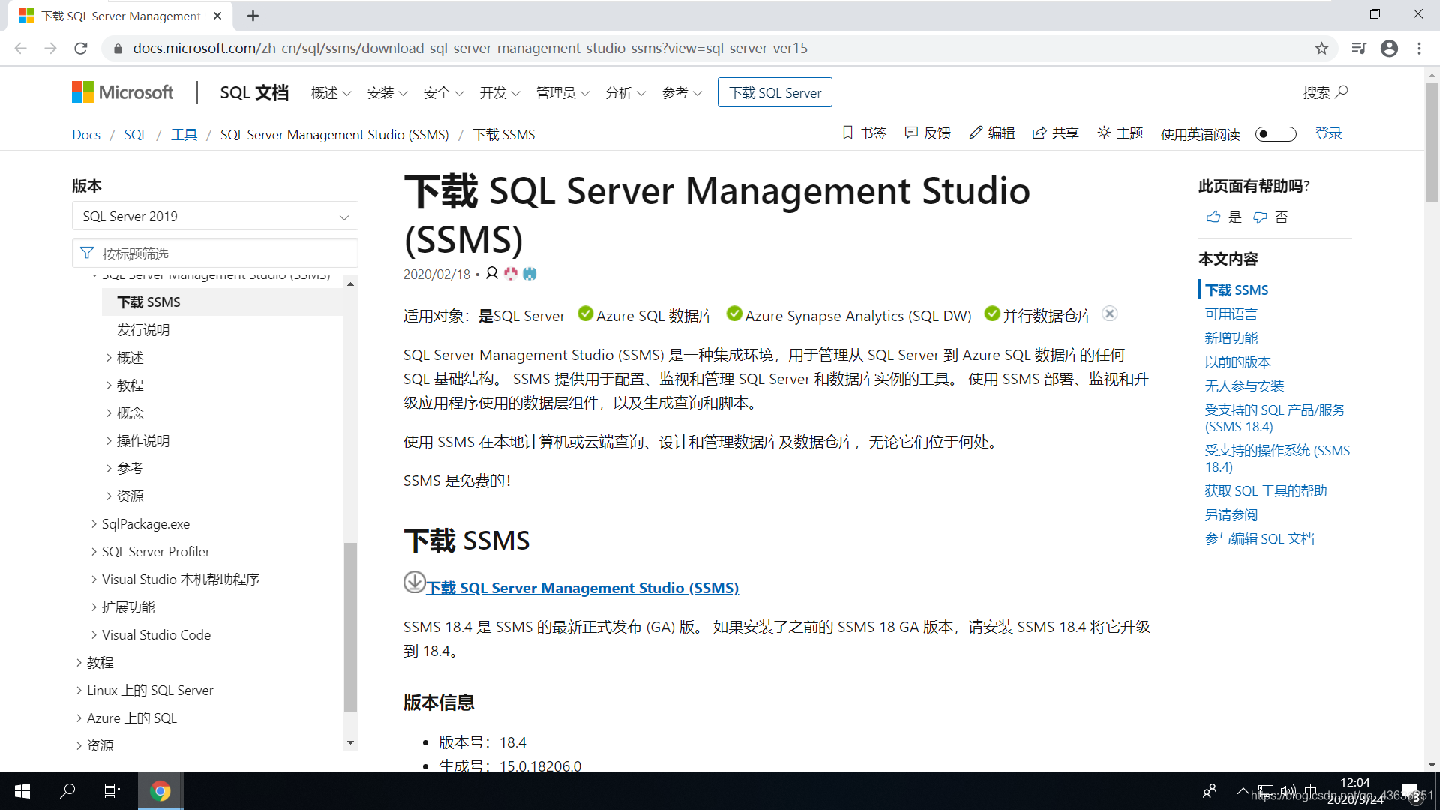Image resolution: width=1440 pixels, height=810 pixels.
Task: Click the Chrome icon on the taskbar
Action: click(x=160, y=791)
